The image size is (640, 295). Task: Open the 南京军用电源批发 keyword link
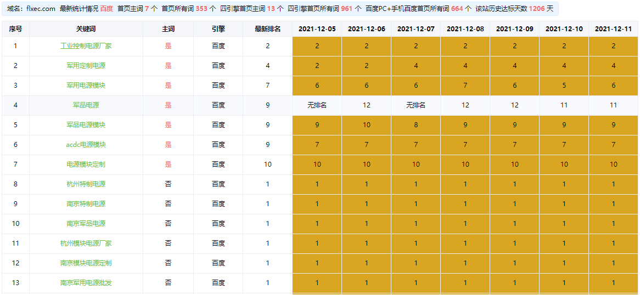86,283
